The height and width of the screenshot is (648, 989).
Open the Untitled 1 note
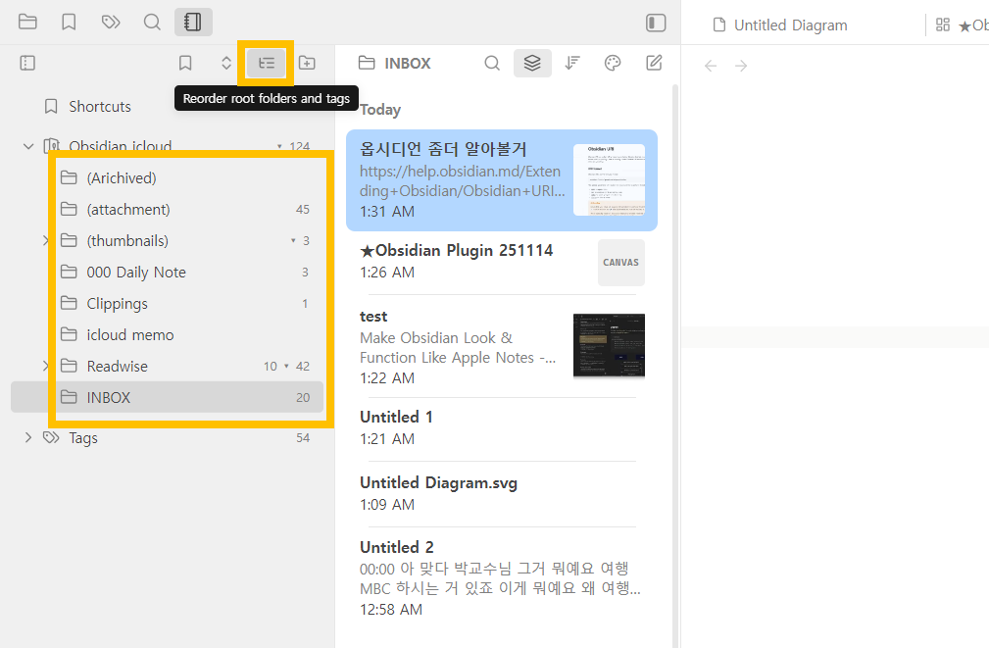click(502, 427)
